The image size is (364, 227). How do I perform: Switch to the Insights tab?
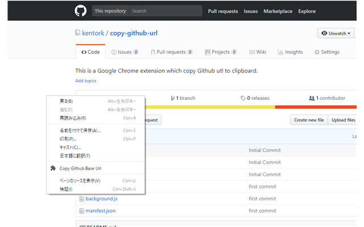[x=291, y=52]
